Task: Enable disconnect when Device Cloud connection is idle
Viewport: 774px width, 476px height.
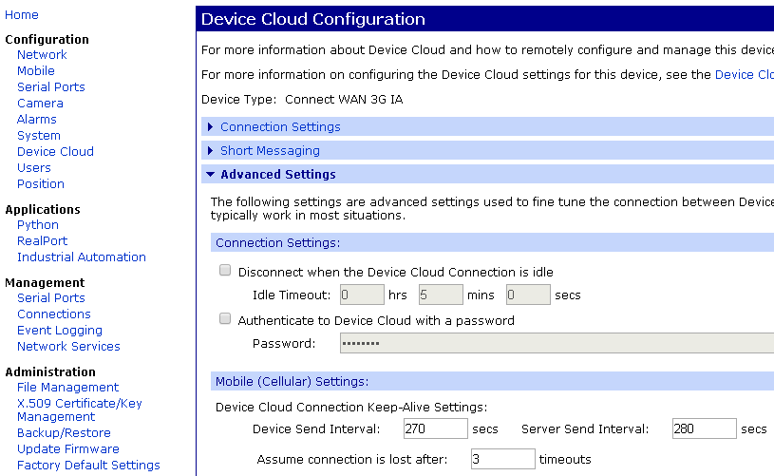Action: (225, 271)
